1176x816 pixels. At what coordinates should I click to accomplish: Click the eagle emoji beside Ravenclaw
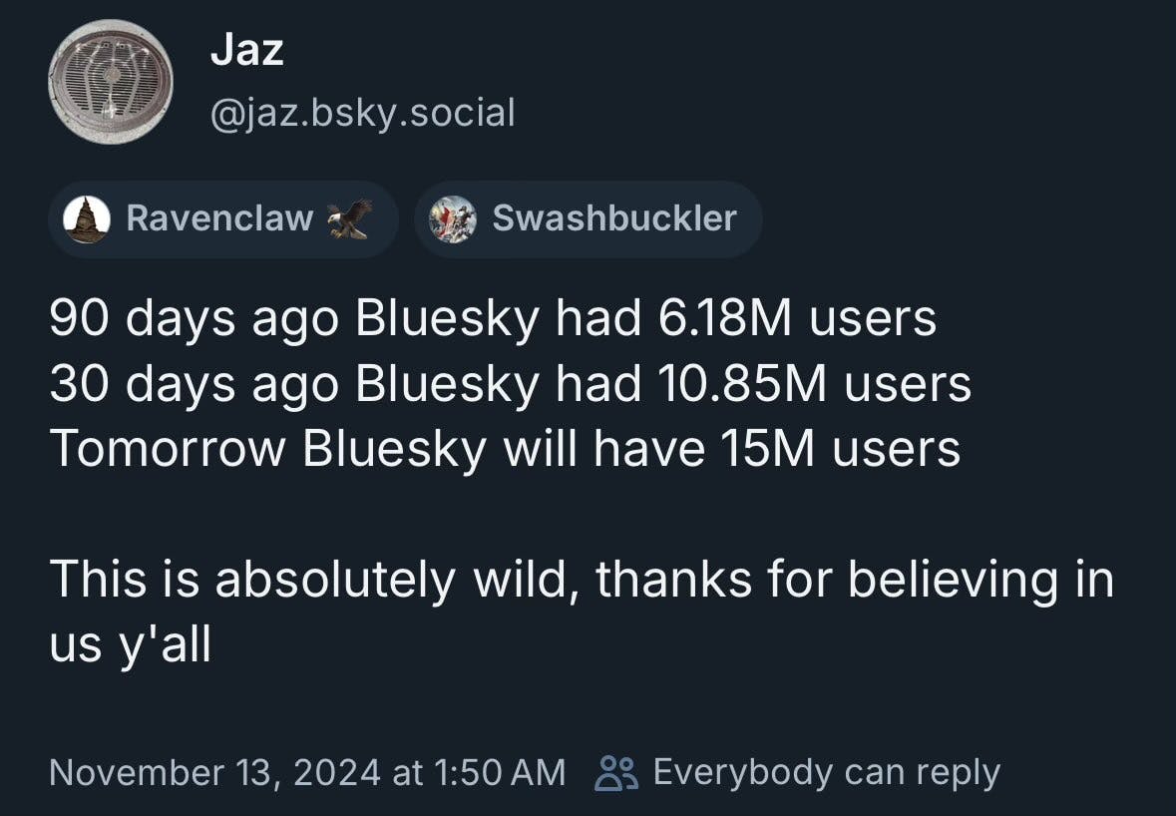pyautogui.click(x=349, y=218)
